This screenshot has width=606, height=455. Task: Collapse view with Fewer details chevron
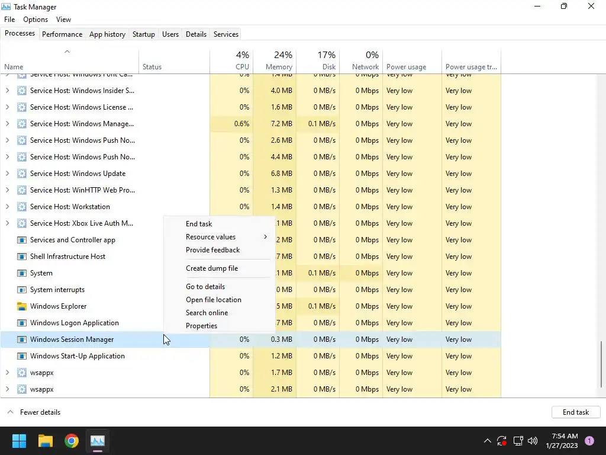click(11, 412)
